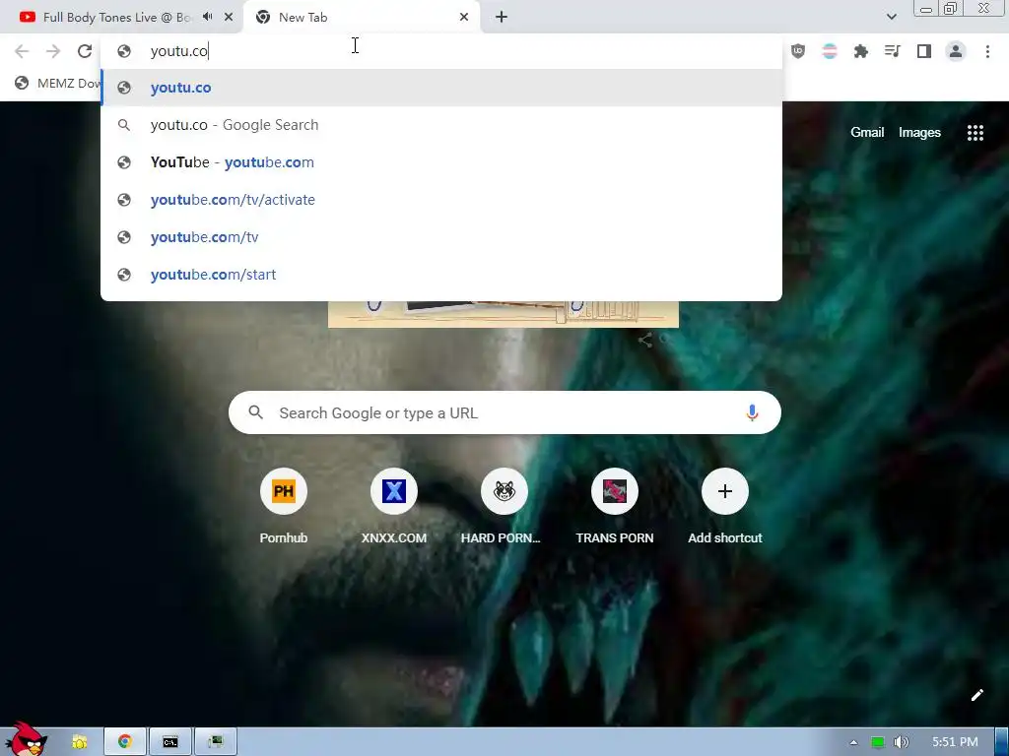Image resolution: width=1009 pixels, height=756 pixels.
Task: Open Chrome three-dot menu
Action: point(987,51)
